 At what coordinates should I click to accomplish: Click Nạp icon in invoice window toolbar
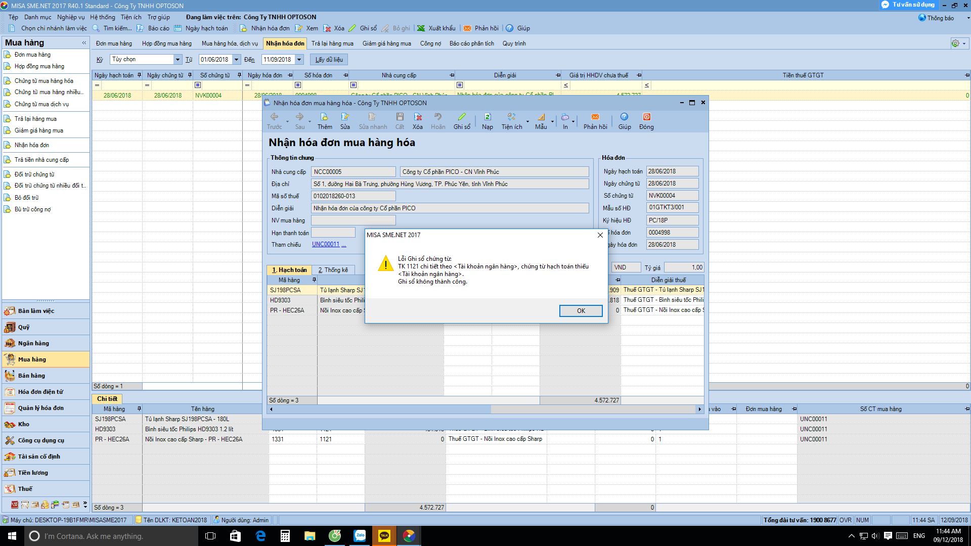click(x=488, y=121)
